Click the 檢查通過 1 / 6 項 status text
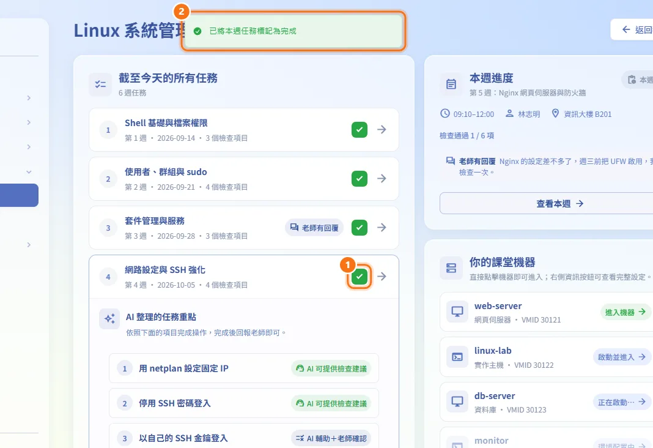 pos(467,135)
